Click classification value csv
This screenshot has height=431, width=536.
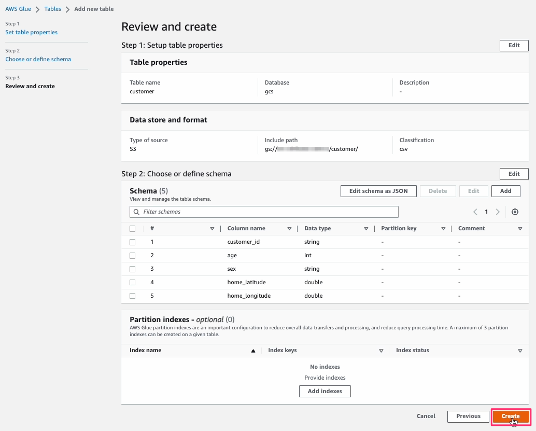403,149
